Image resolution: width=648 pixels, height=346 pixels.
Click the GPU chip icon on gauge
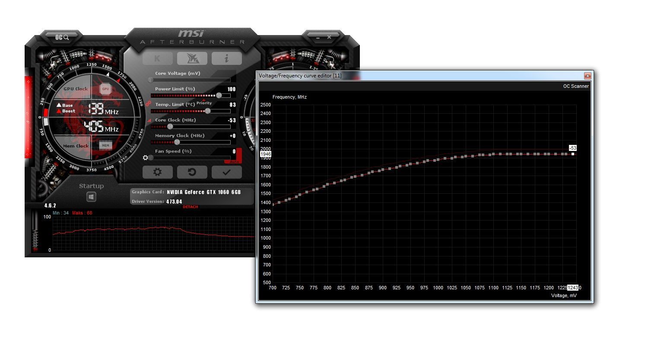tap(105, 89)
